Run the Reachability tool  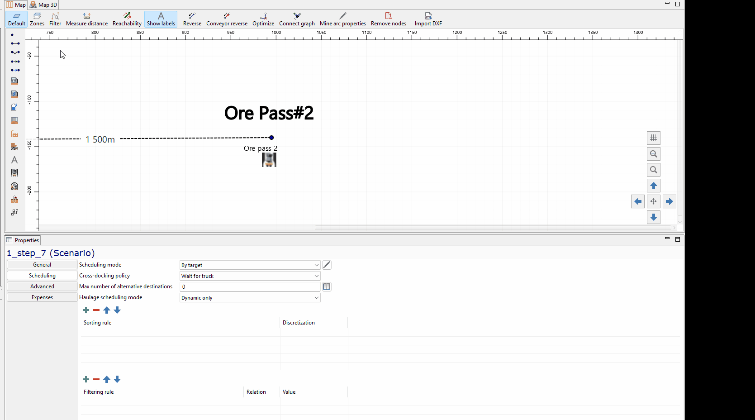(127, 19)
